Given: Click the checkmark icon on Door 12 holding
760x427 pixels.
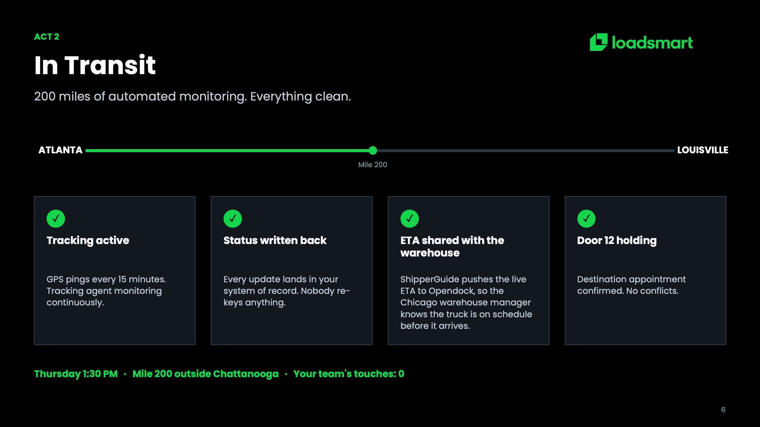Looking at the screenshot, I should click(586, 219).
